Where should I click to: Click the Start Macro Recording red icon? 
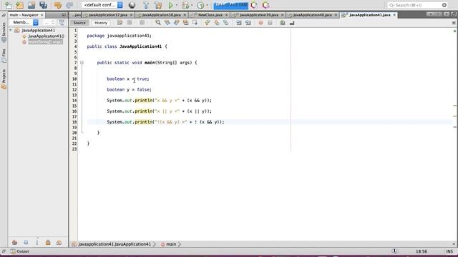tap(260, 23)
